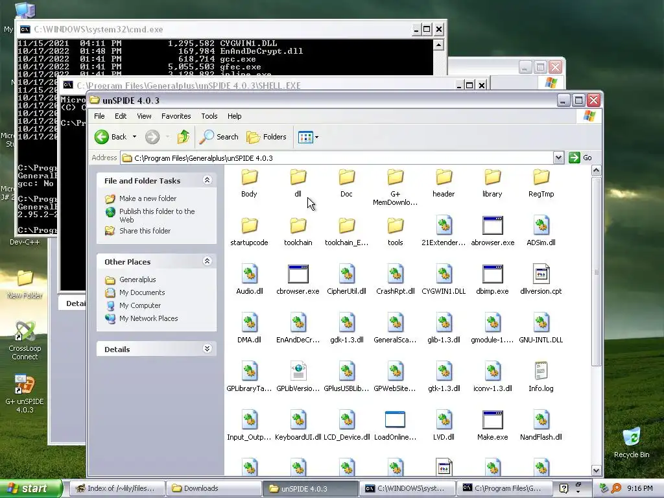Go back with the Back button
The width and height of the screenshot is (664, 498).
[x=111, y=137]
